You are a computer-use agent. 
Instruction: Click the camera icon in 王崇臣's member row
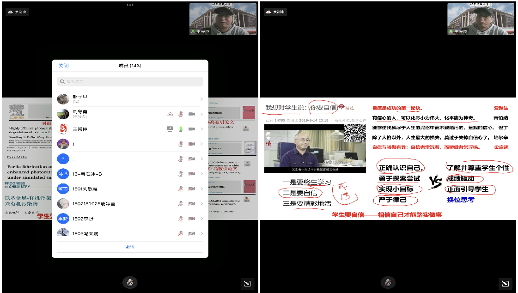point(191,129)
